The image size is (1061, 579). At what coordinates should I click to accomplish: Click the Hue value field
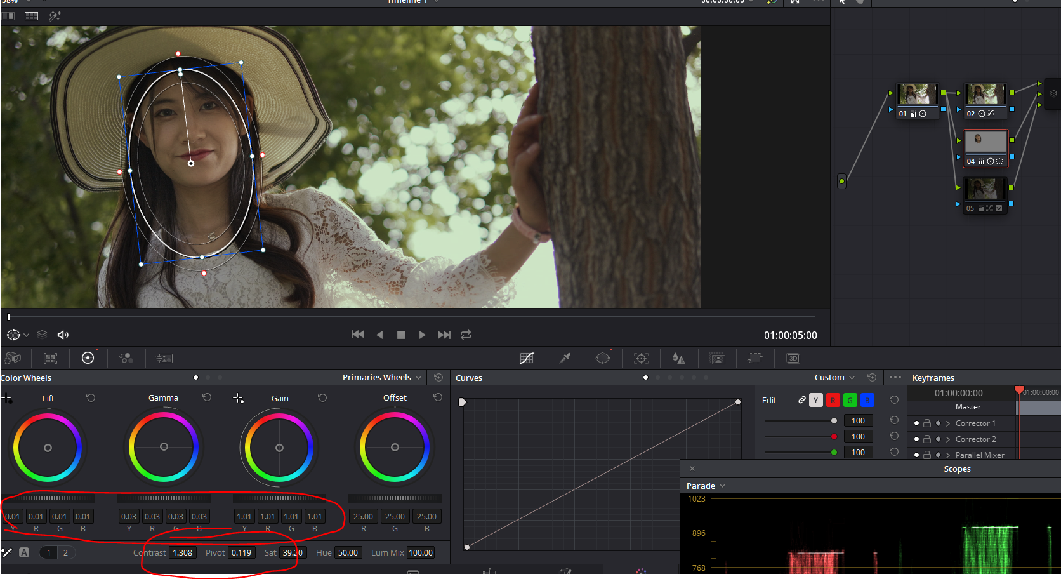click(x=348, y=552)
